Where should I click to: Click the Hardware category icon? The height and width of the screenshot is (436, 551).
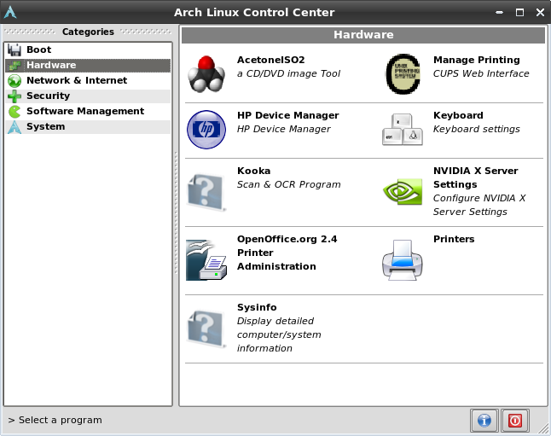[14, 66]
